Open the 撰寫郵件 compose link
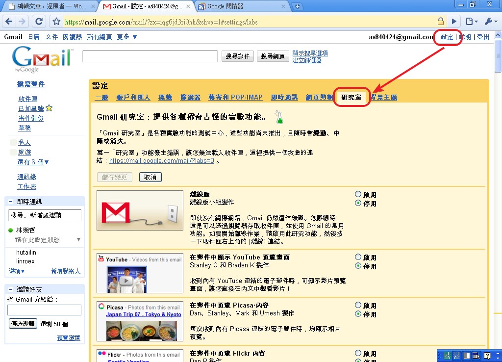 31,84
